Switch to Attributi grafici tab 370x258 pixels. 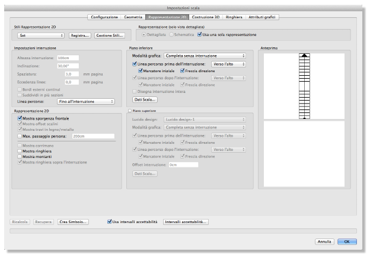[262, 17]
